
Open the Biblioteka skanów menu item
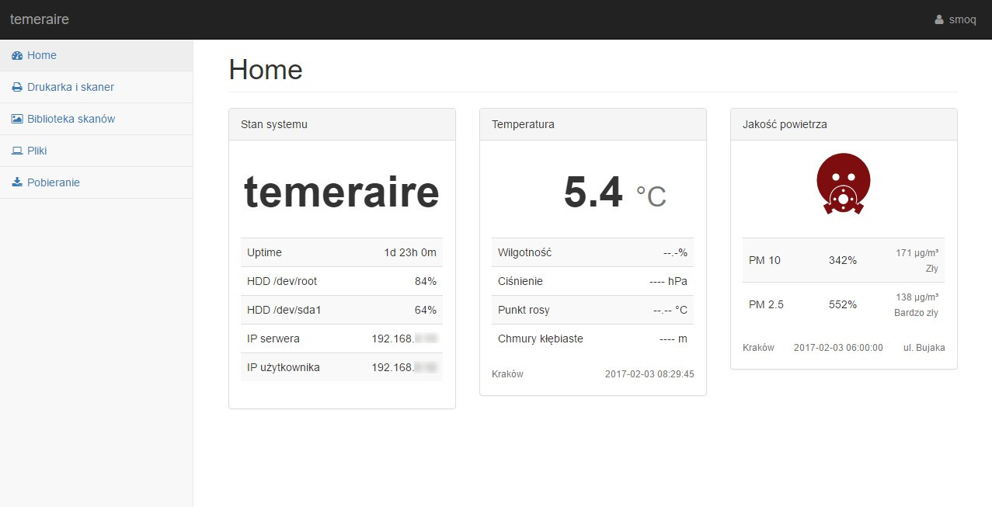point(71,119)
